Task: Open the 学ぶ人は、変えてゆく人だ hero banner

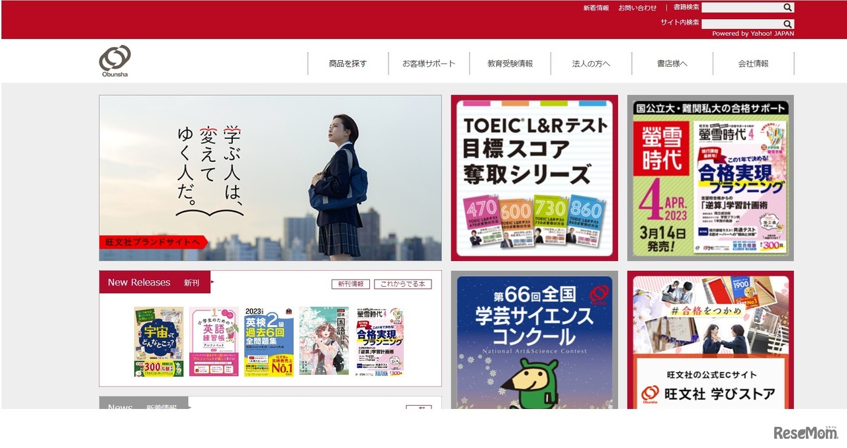Action: click(271, 178)
